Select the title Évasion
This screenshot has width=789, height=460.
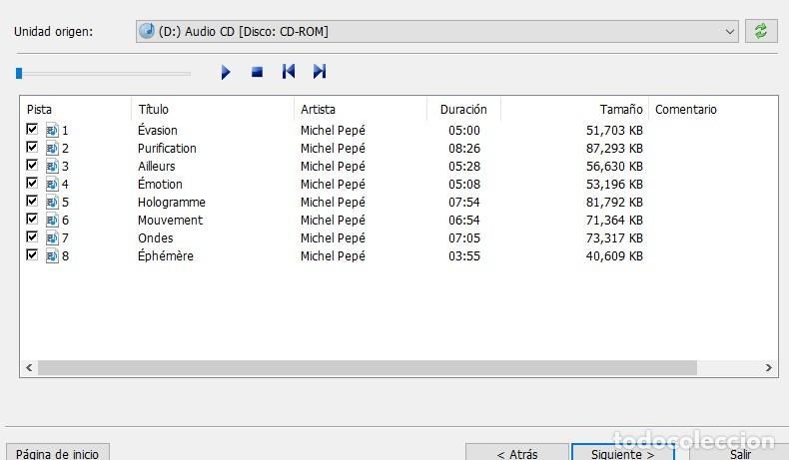tap(158, 129)
